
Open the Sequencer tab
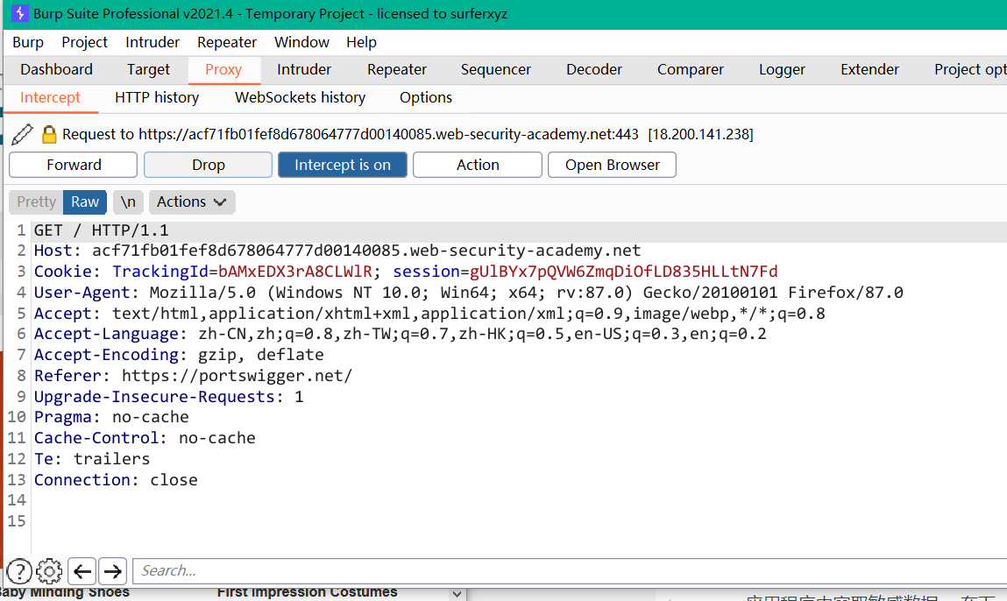point(496,69)
